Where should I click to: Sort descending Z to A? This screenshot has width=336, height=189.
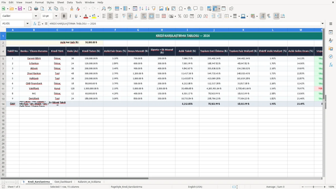148,9
